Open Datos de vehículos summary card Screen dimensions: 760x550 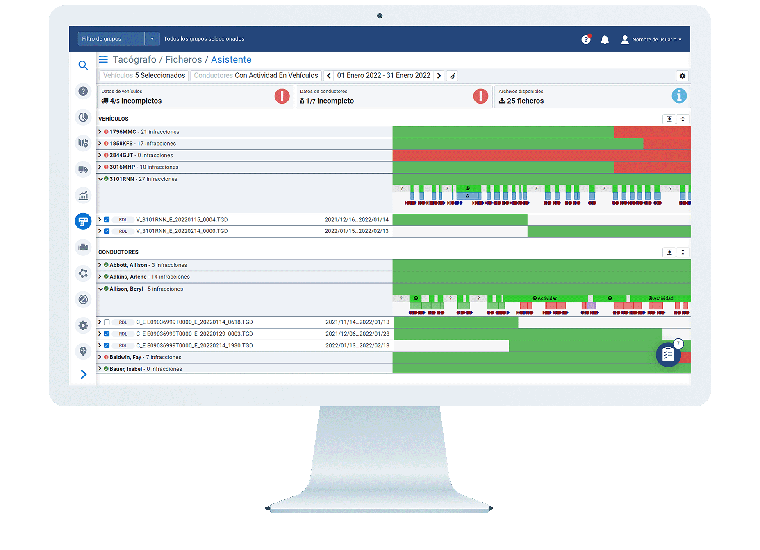point(196,97)
